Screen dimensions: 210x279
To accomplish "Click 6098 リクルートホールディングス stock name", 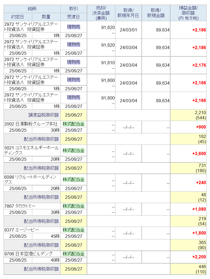I will 30,179.
